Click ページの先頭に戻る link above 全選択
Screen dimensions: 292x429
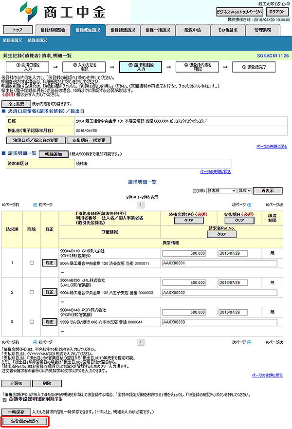pos(267,375)
